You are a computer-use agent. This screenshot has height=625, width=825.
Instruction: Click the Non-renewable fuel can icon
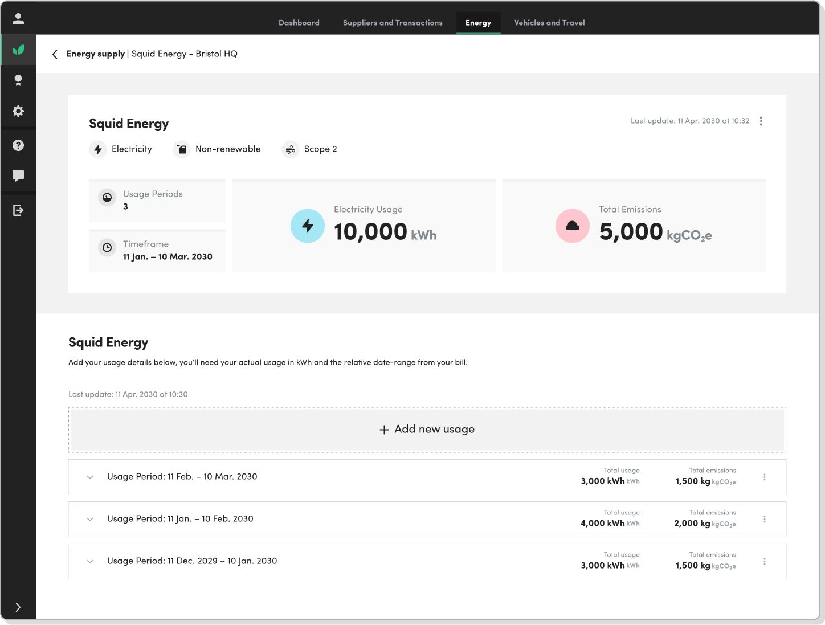point(182,149)
